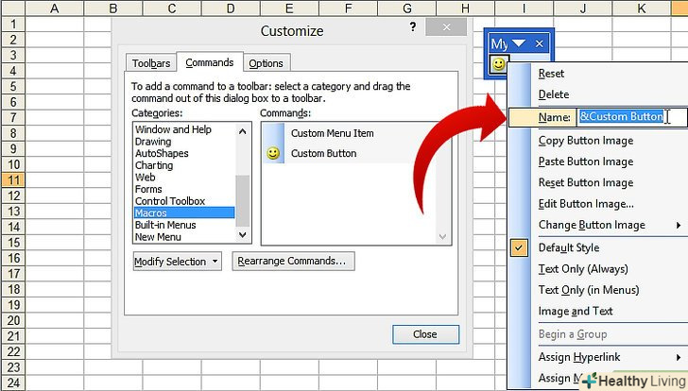Viewport: 688px width, 391px height.
Task: Select the Custom Menu Item command
Action: tap(332, 133)
